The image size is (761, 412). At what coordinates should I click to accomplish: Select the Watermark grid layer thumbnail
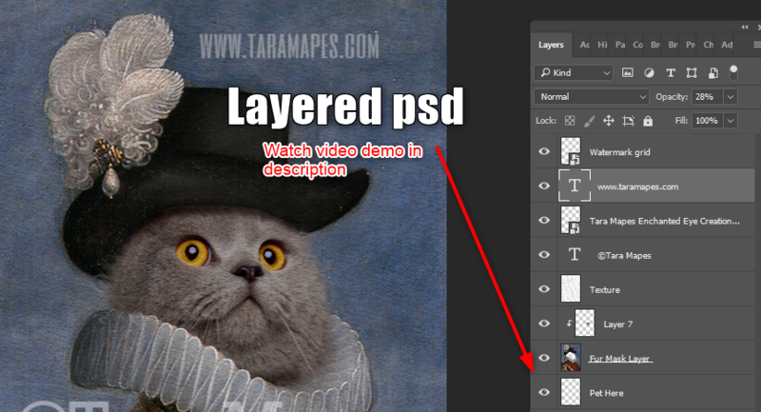[571, 151]
